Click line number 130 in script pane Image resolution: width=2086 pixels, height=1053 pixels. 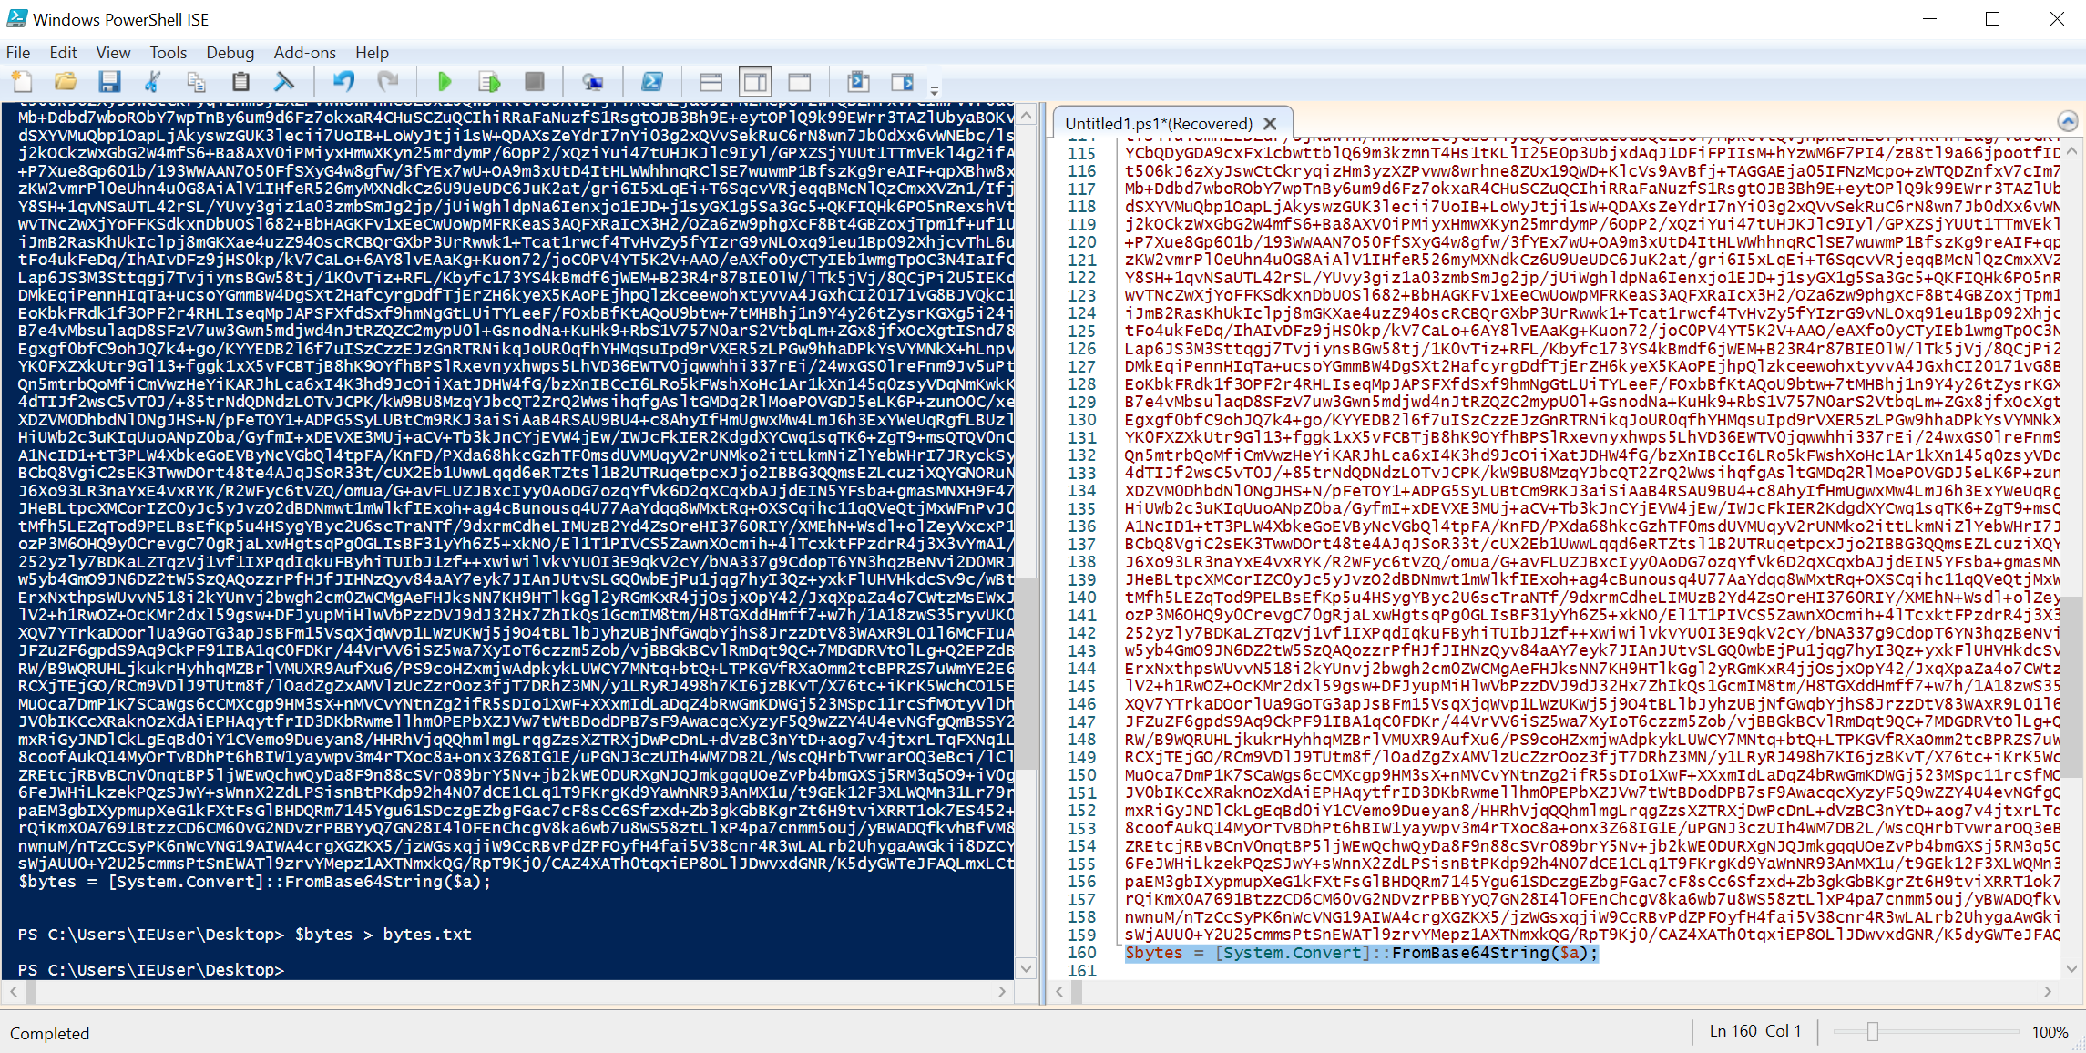coord(1081,420)
